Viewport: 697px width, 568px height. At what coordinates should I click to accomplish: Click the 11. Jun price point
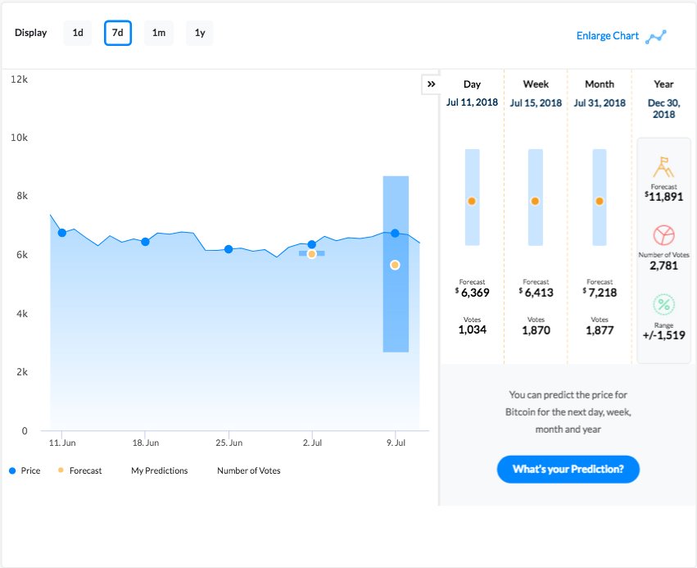pos(62,233)
